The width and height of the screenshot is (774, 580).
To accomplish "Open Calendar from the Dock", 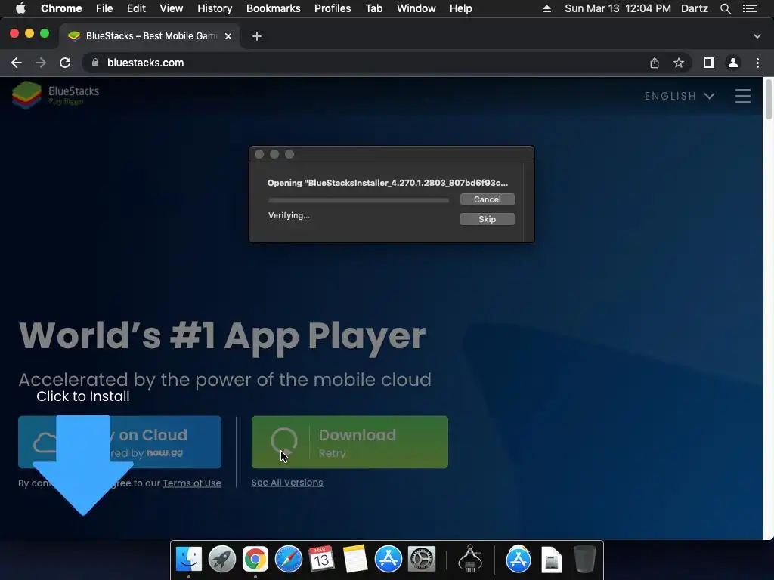I will tap(322, 560).
